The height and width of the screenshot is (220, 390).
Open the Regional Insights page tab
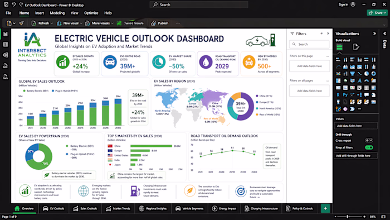click(x=153, y=208)
